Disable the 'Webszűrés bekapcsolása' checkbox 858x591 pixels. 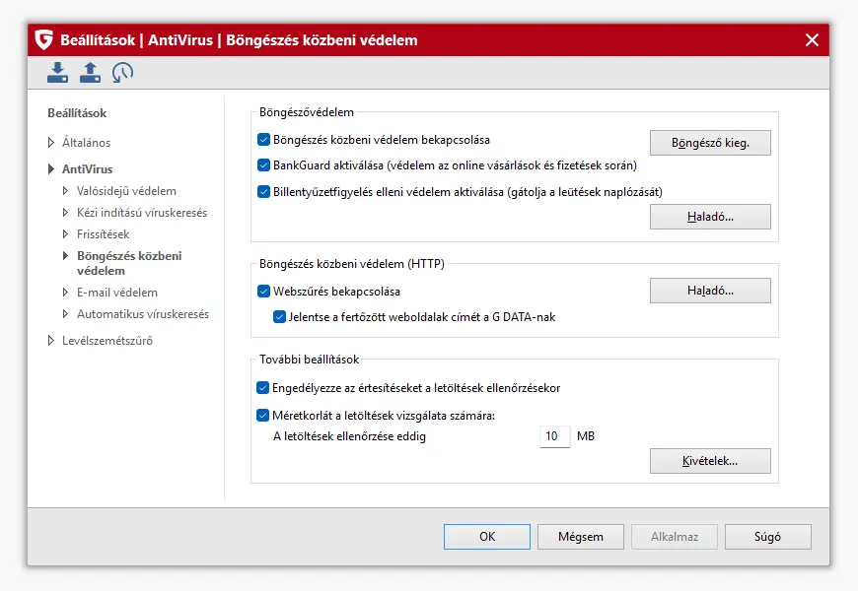click(x=264, y=292)
